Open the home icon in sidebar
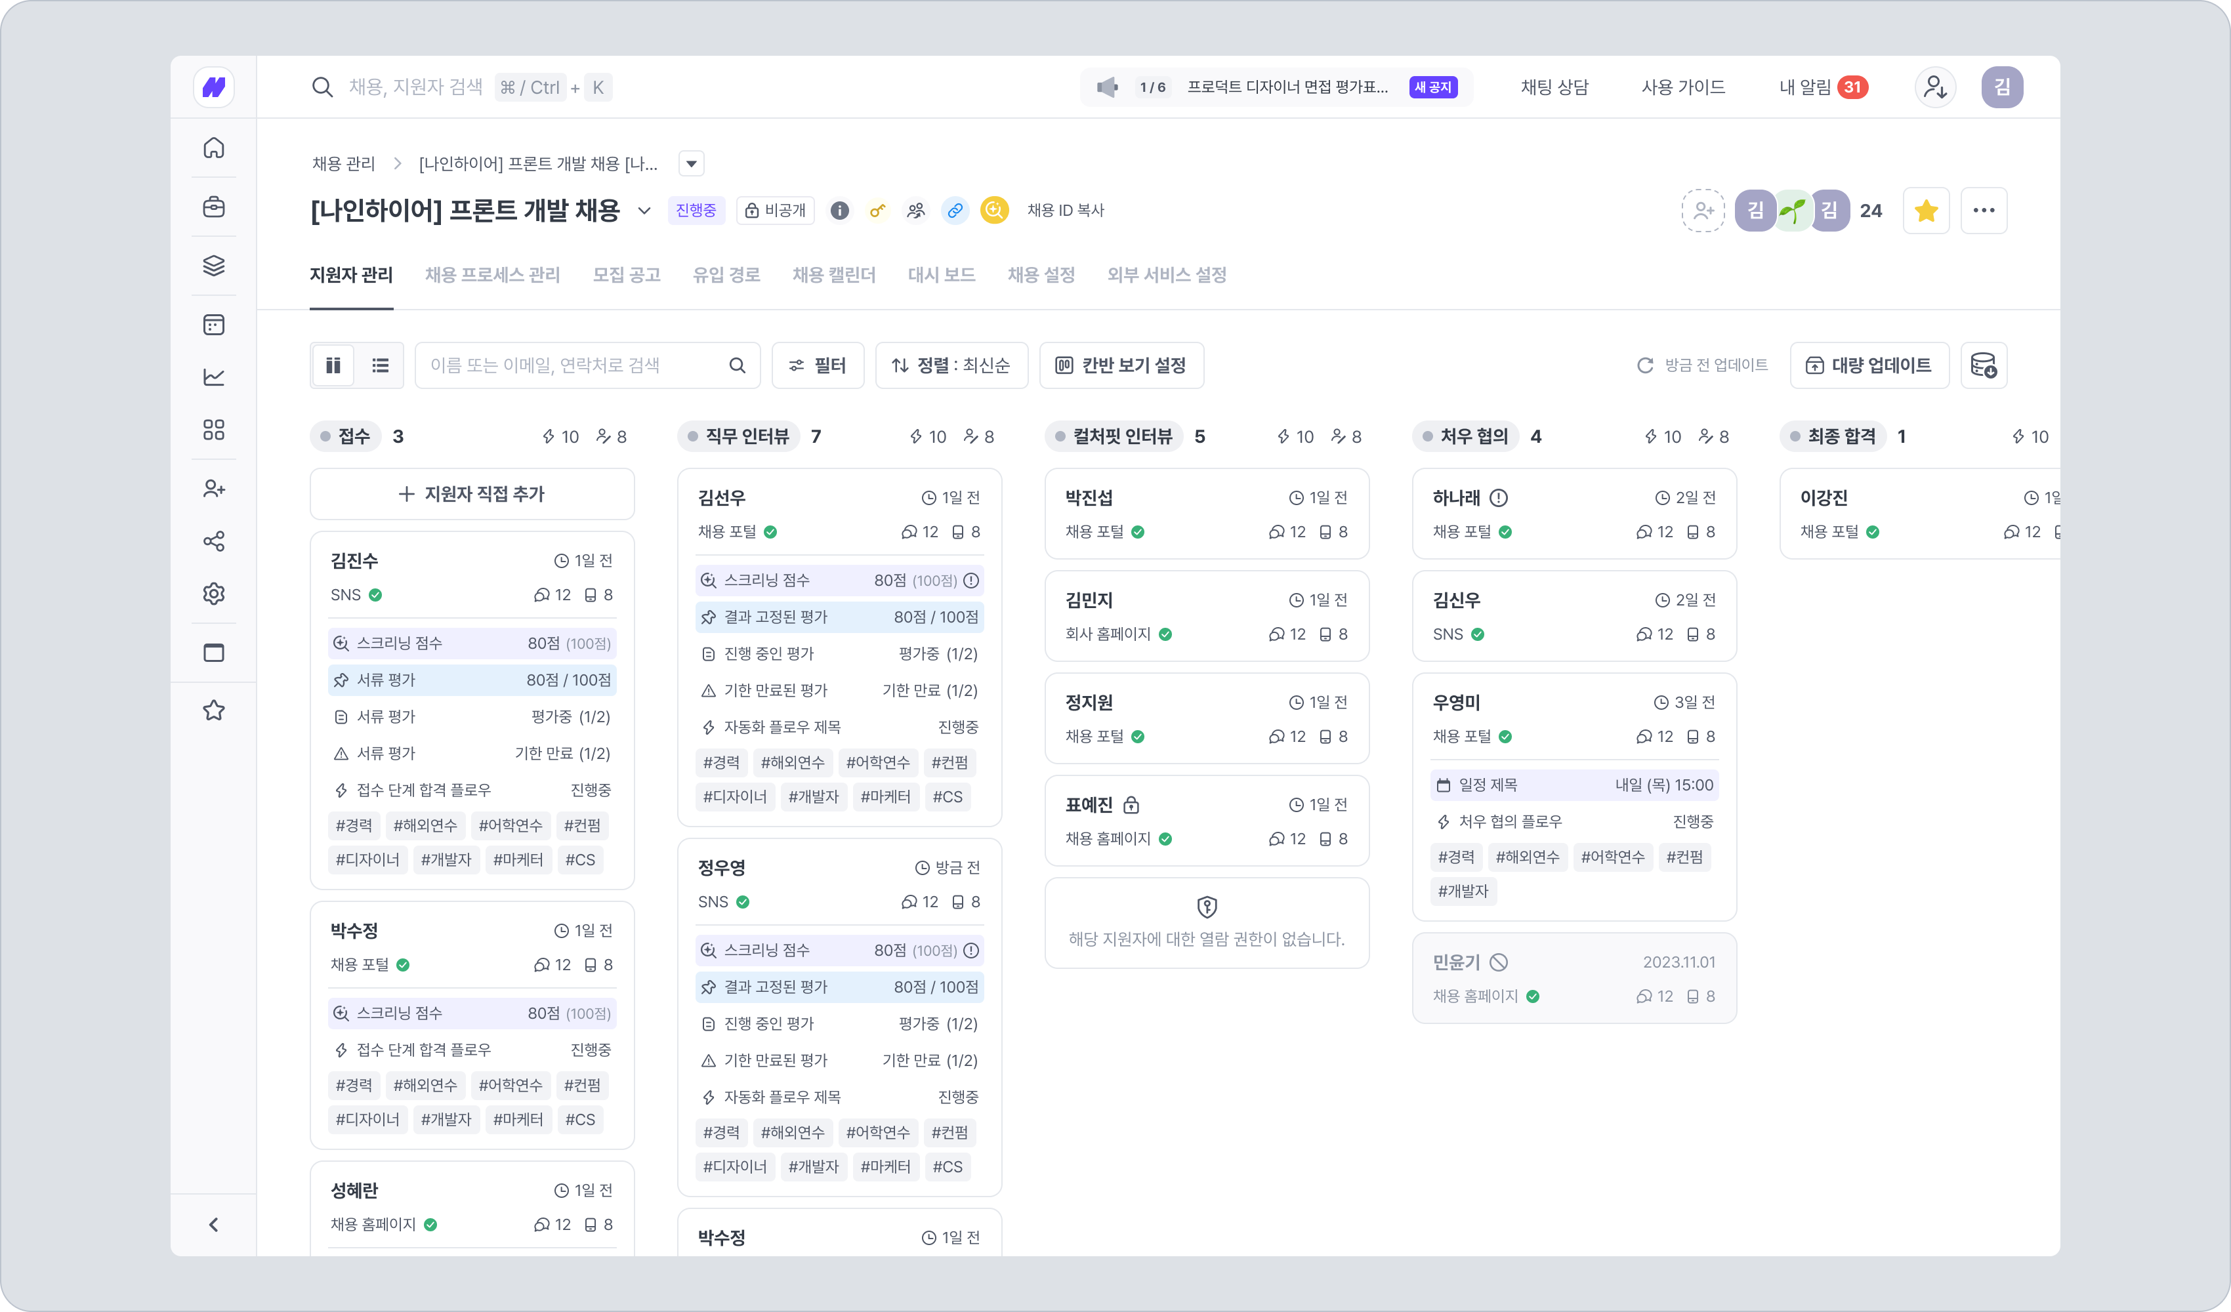2231x1312 pixels. tap(213, 148)
